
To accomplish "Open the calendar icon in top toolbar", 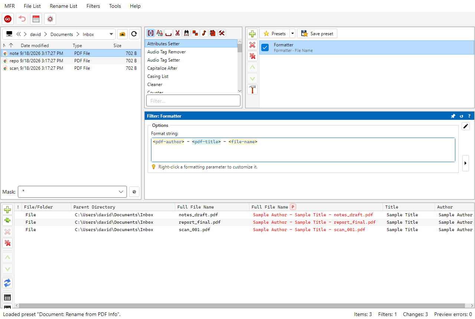I will tap(36, 19).
